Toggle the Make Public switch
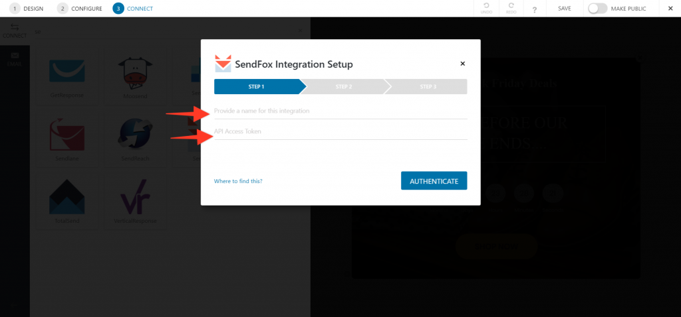 [598, 9]
